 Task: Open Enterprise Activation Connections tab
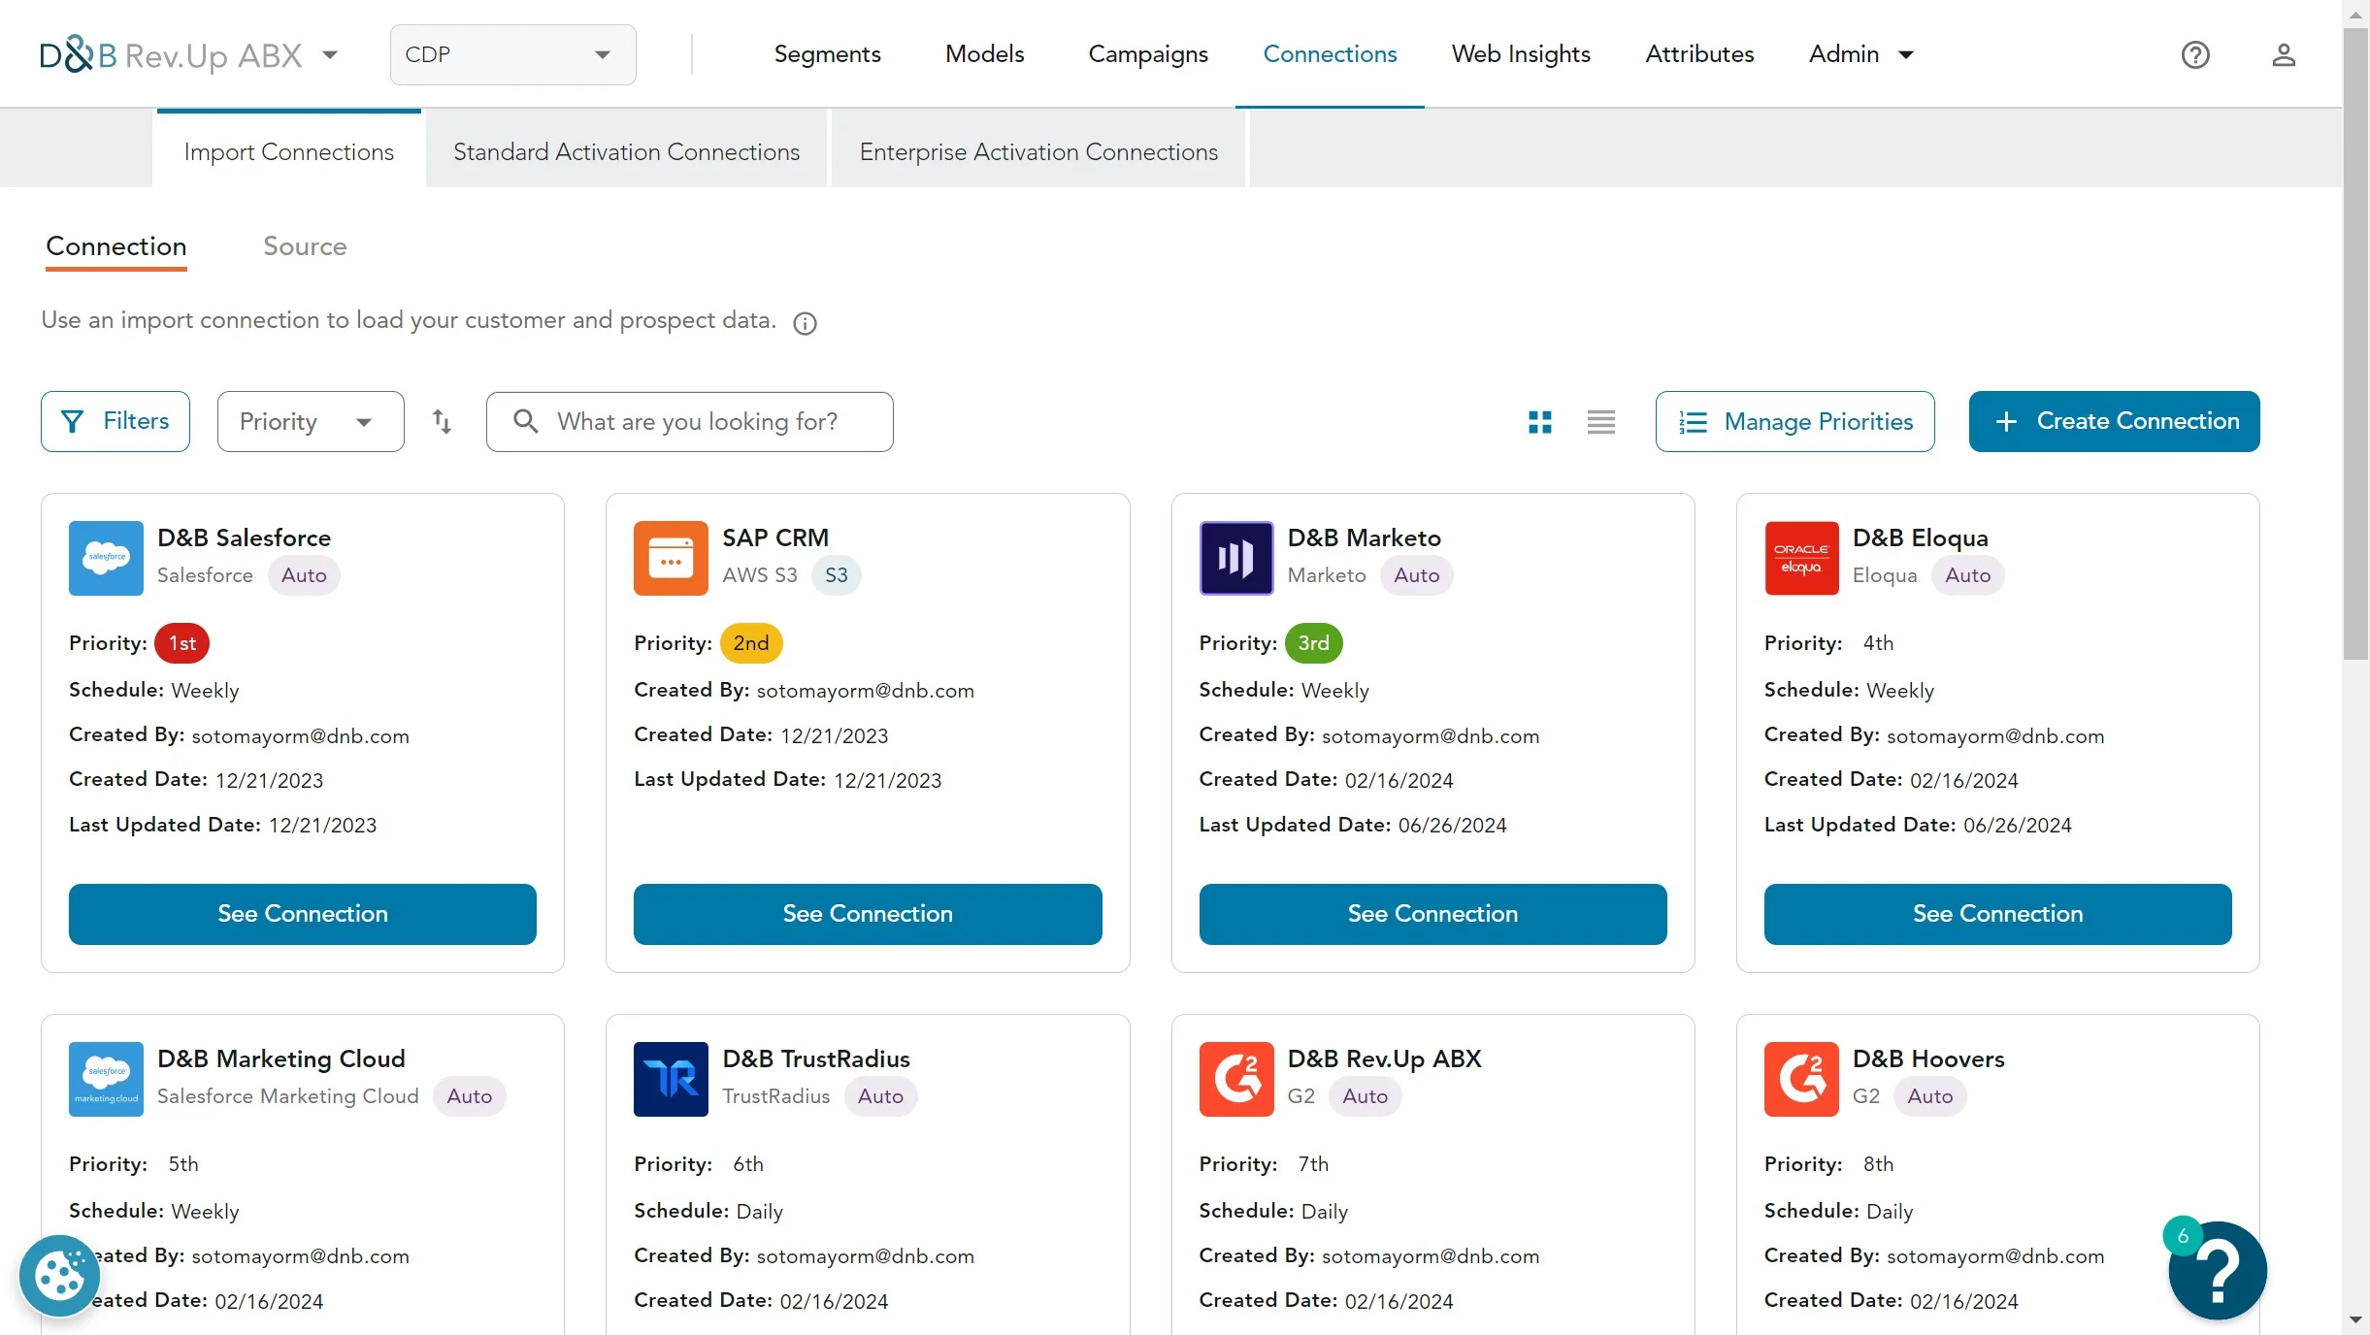click(x=1038, y=150)
